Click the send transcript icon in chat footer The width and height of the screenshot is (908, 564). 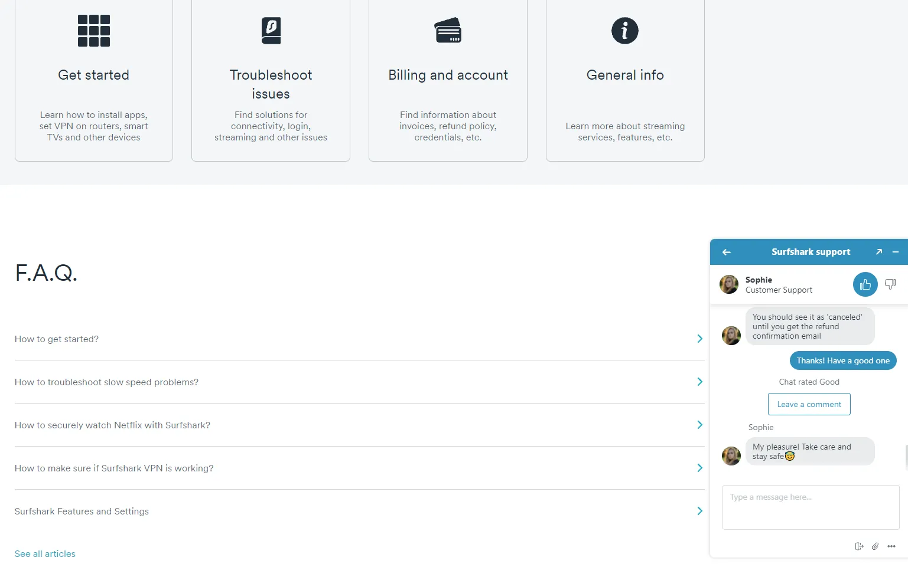859,546
